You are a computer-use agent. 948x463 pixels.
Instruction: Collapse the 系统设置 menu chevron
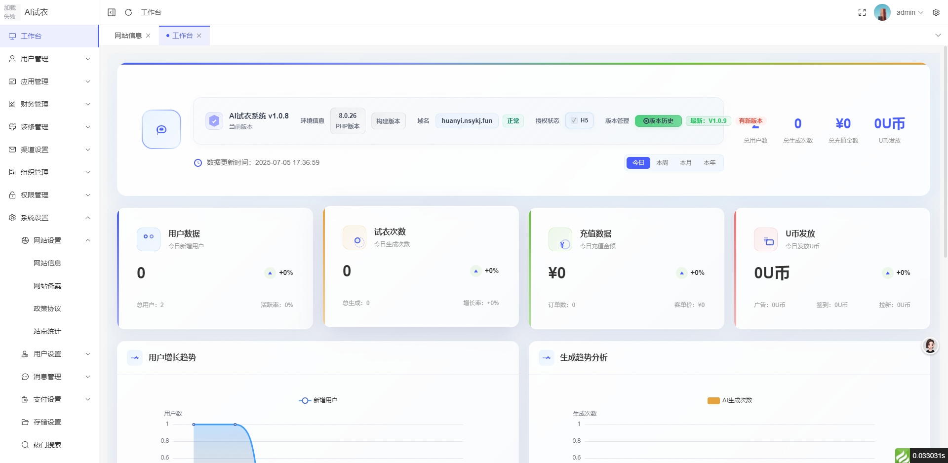coord(88,218)
